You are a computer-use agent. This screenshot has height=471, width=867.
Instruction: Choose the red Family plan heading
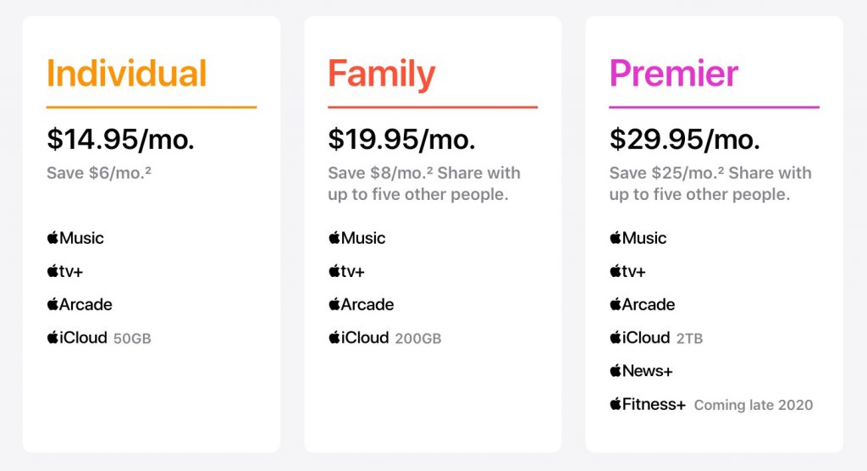pyautogui.click(x=382, y=75)
